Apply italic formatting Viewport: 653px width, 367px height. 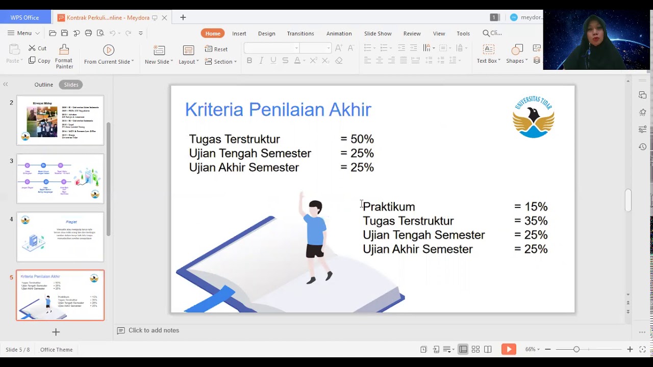pyautogui.click(x=261, y=61)
